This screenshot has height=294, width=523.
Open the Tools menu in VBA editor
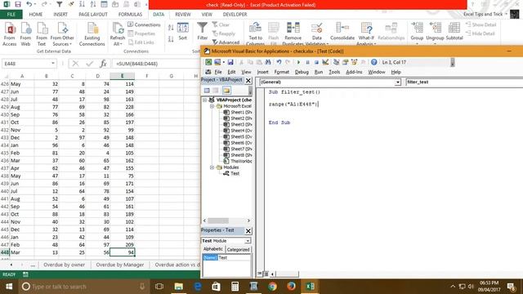click(x=334, y=72)
